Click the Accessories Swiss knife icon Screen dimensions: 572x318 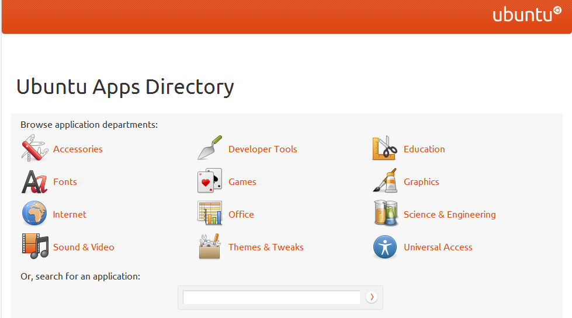point(34,148)
